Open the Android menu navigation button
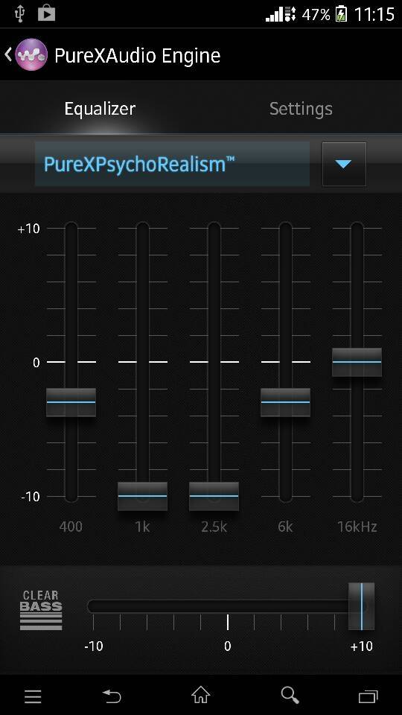Screen dimensions: 402x715 (x=33, y=696)
